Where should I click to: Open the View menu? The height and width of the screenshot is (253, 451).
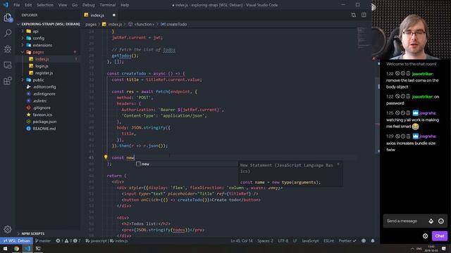[63, 5]
